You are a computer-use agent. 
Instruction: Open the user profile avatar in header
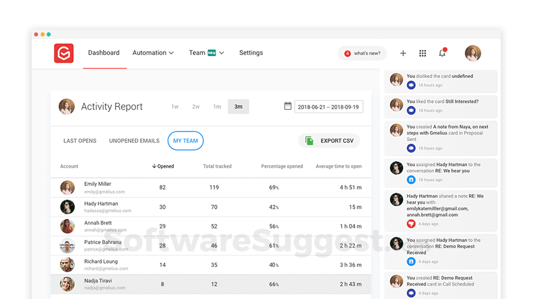tap(473, 53)
